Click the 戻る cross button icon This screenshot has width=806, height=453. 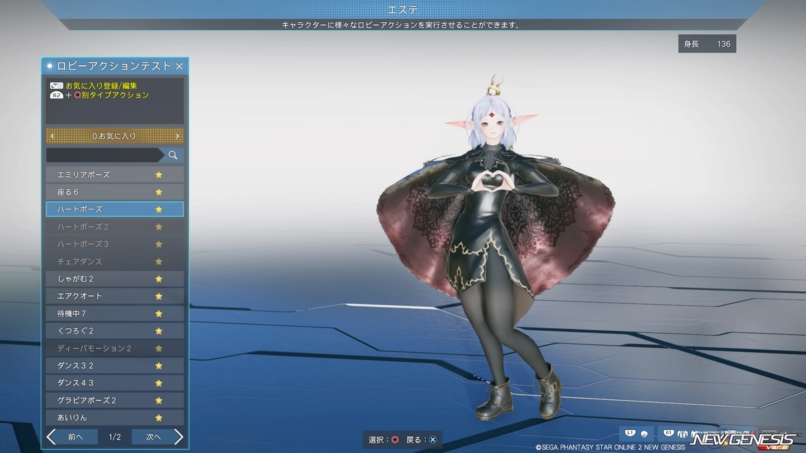[x=433, y=440]
